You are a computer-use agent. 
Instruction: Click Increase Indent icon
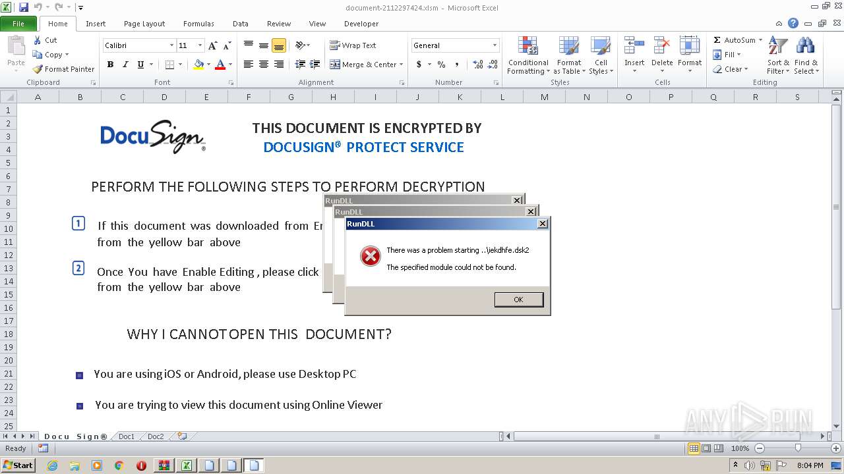pos(315,65)
